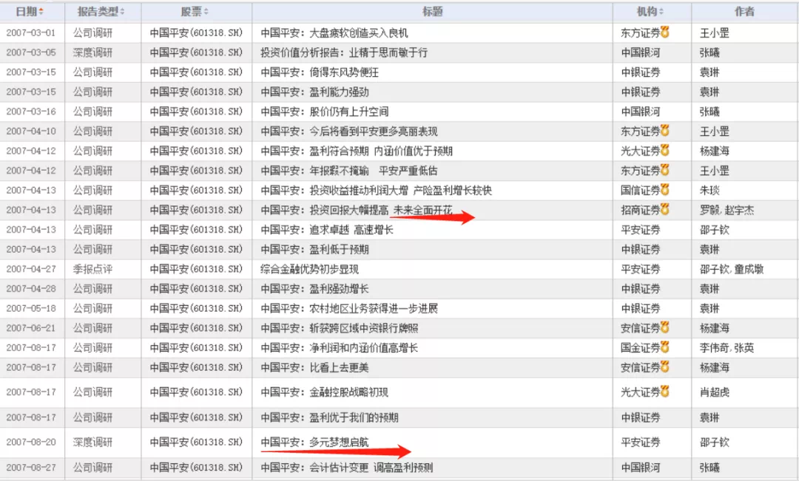Viewport: 799px width, 481px height.
Task: Click 深度调研 in the 2007-08-20 row
Action: click(x=92, y=442)
